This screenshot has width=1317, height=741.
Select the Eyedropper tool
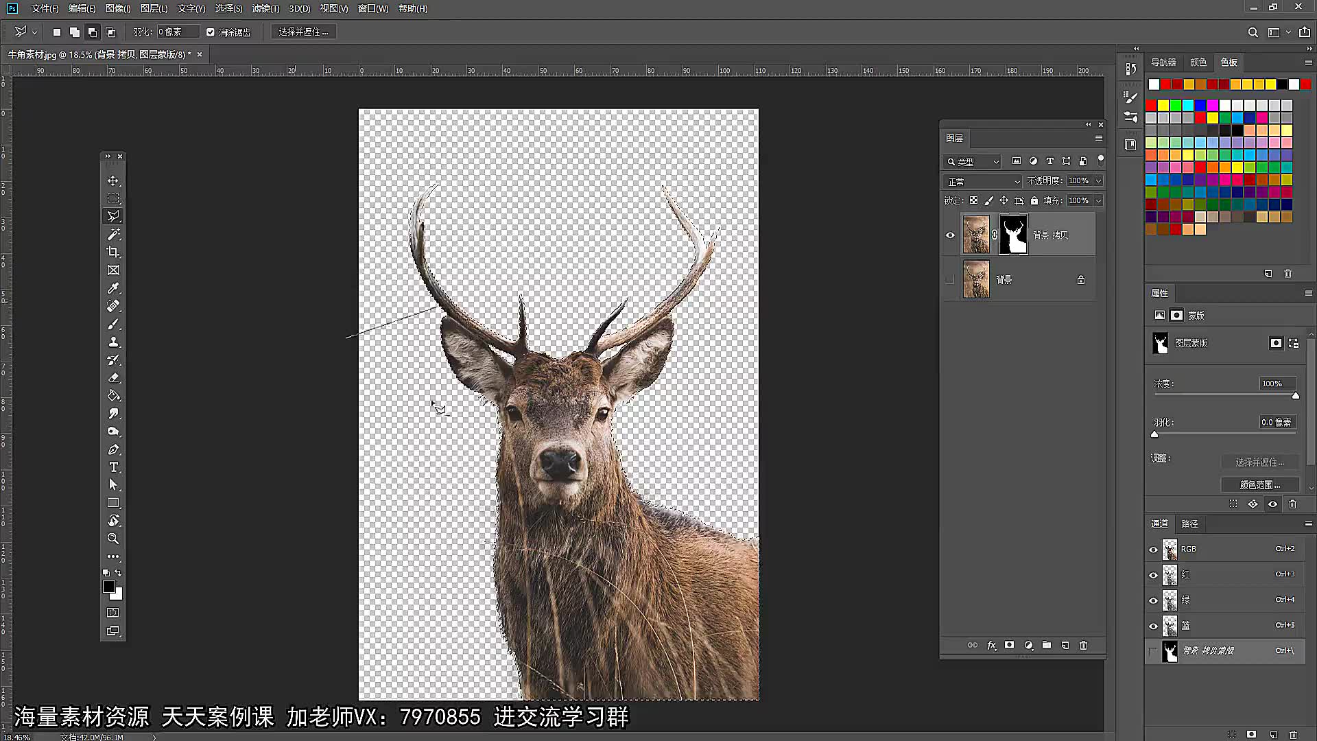coord(113,287)
